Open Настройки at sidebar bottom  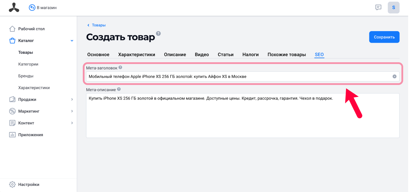[29, 184]
